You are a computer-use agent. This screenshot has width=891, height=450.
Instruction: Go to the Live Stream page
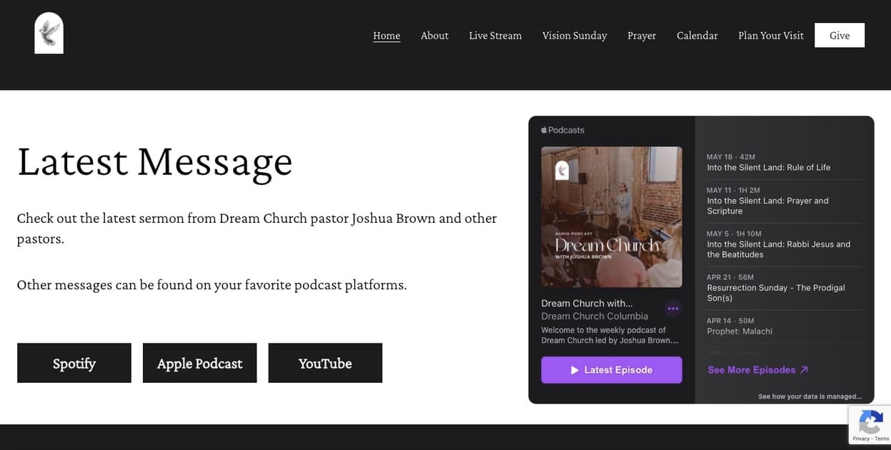coord(495,36)
